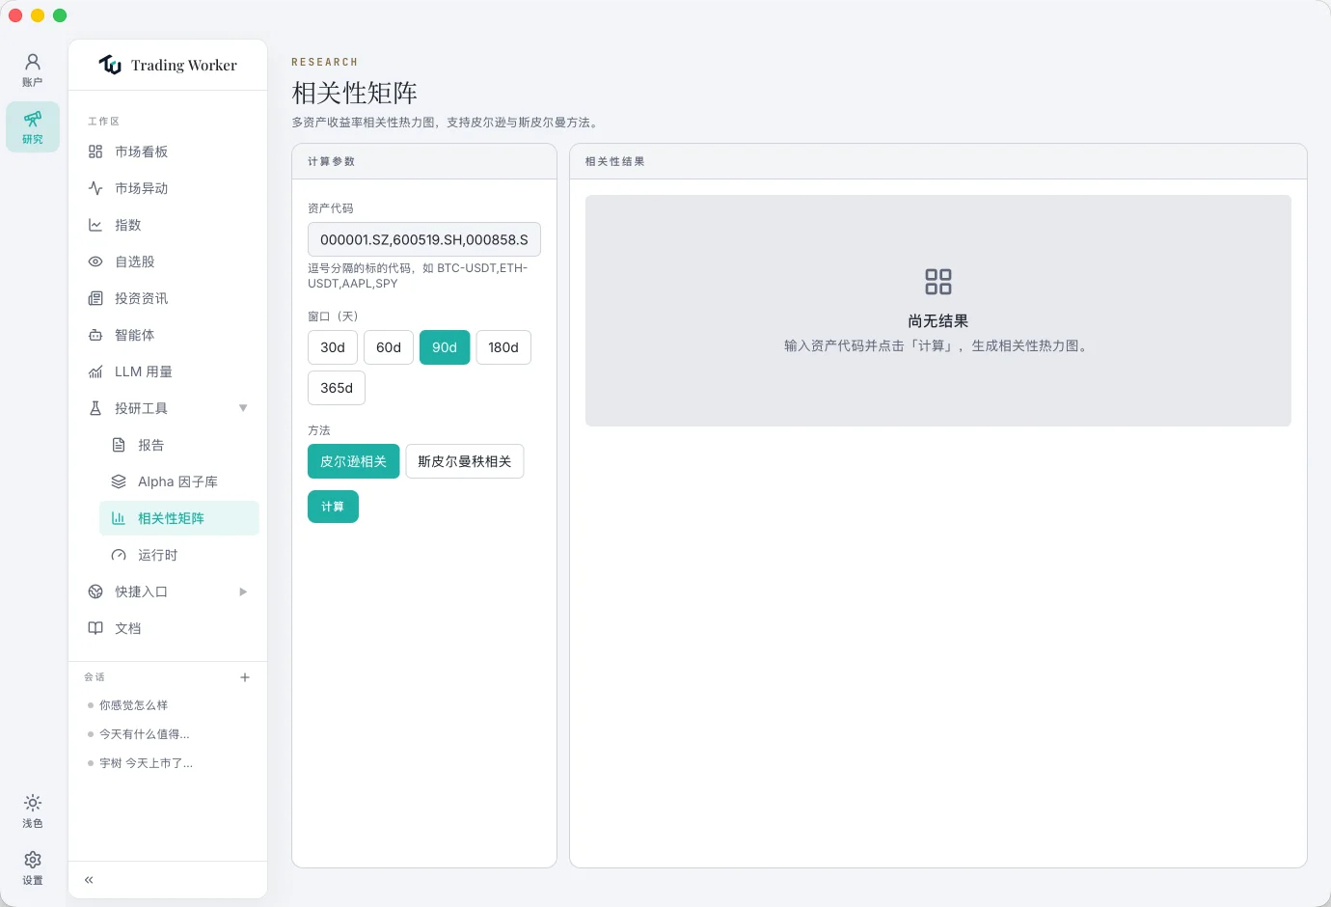Open the 运行时 menu item
This screenshot has height=907, width=1331.
click(179, 555)
